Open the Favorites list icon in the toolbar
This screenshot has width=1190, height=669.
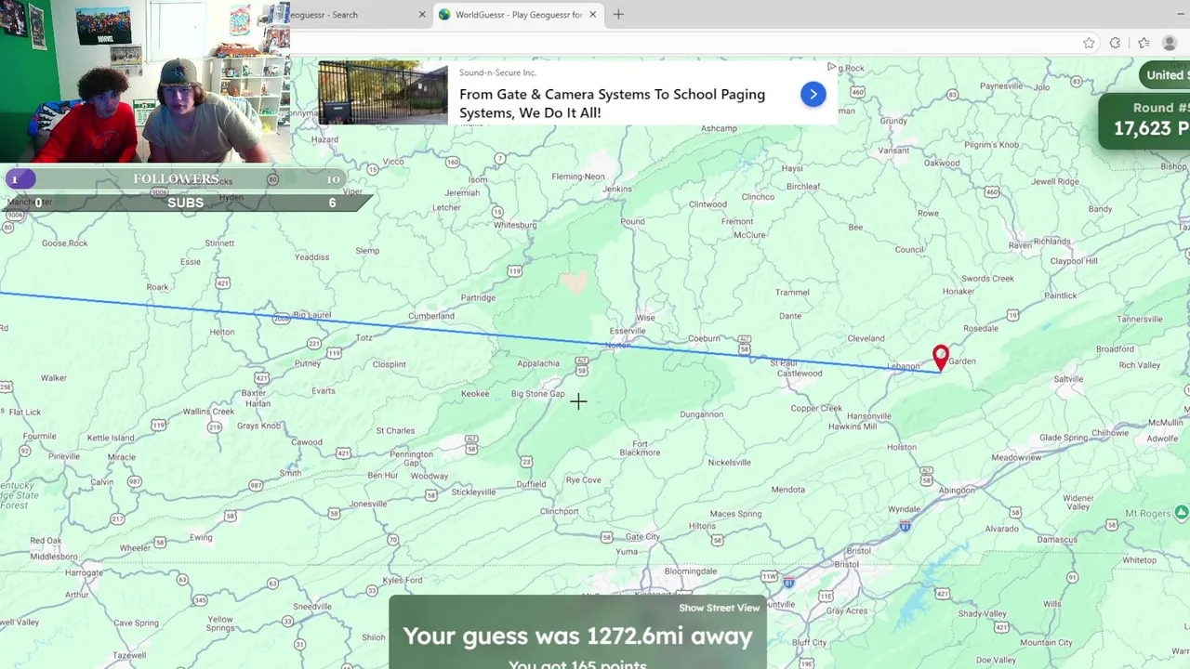pos(1144,43)
